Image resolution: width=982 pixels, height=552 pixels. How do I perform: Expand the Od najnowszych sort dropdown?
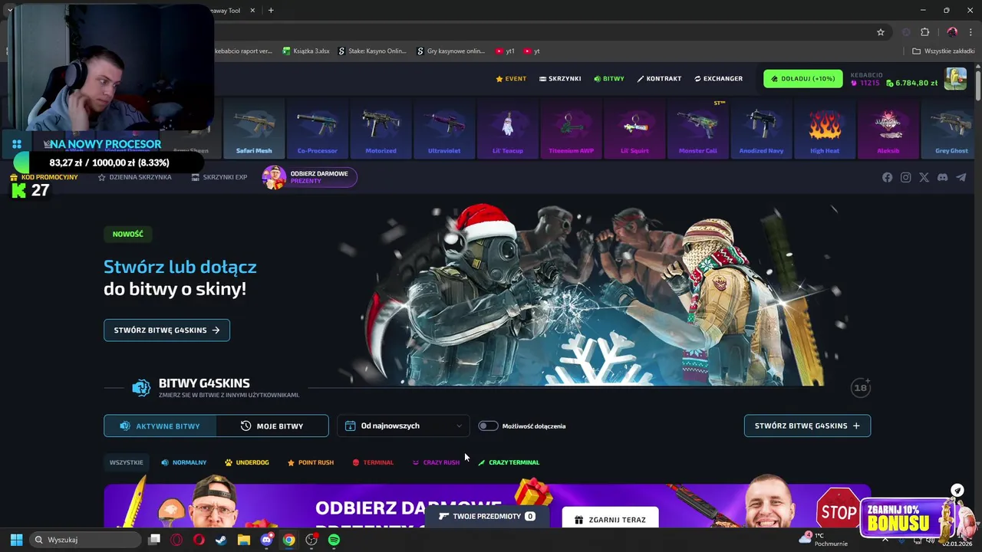[404, 426]
